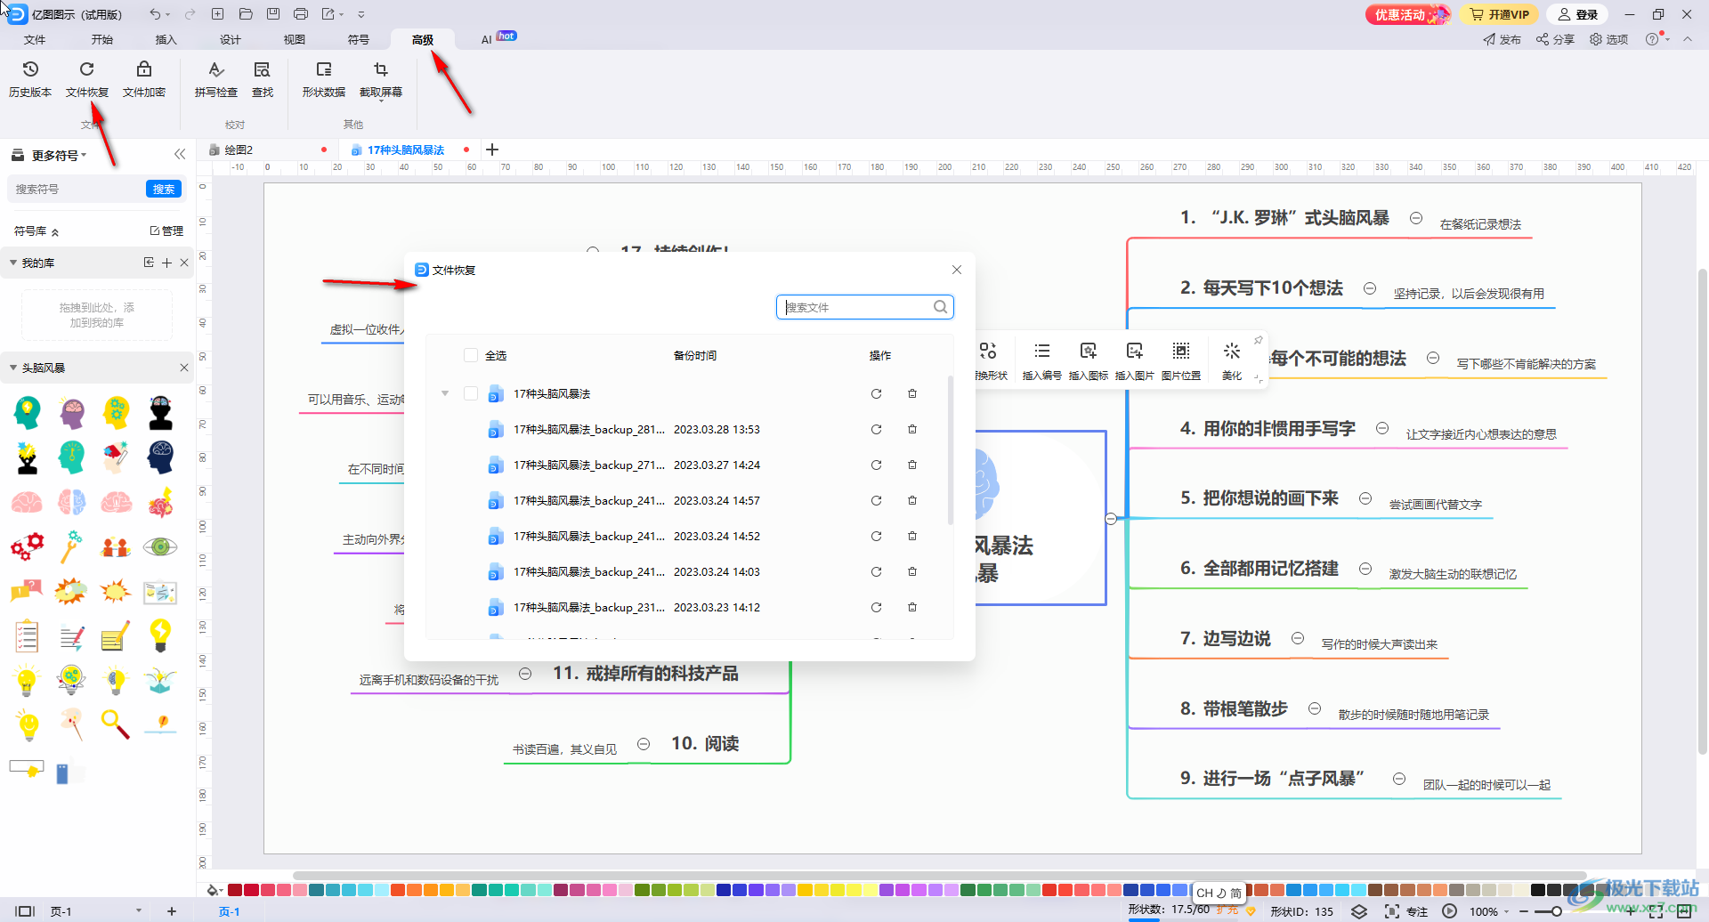Screen dimensions: 1709x922
Task: Pick the black swatch in color bar
Action: 1537,890
